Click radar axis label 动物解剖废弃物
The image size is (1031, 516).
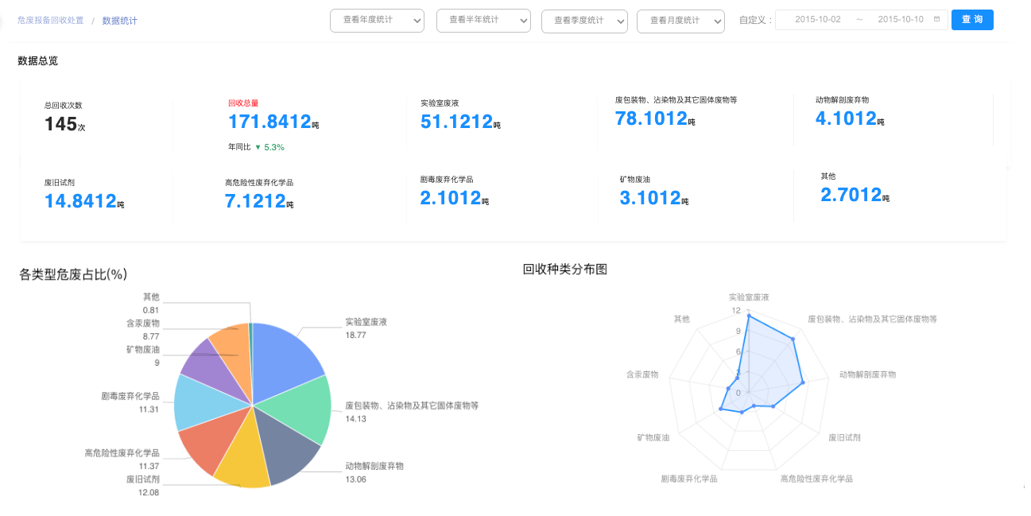coord(868,374)
